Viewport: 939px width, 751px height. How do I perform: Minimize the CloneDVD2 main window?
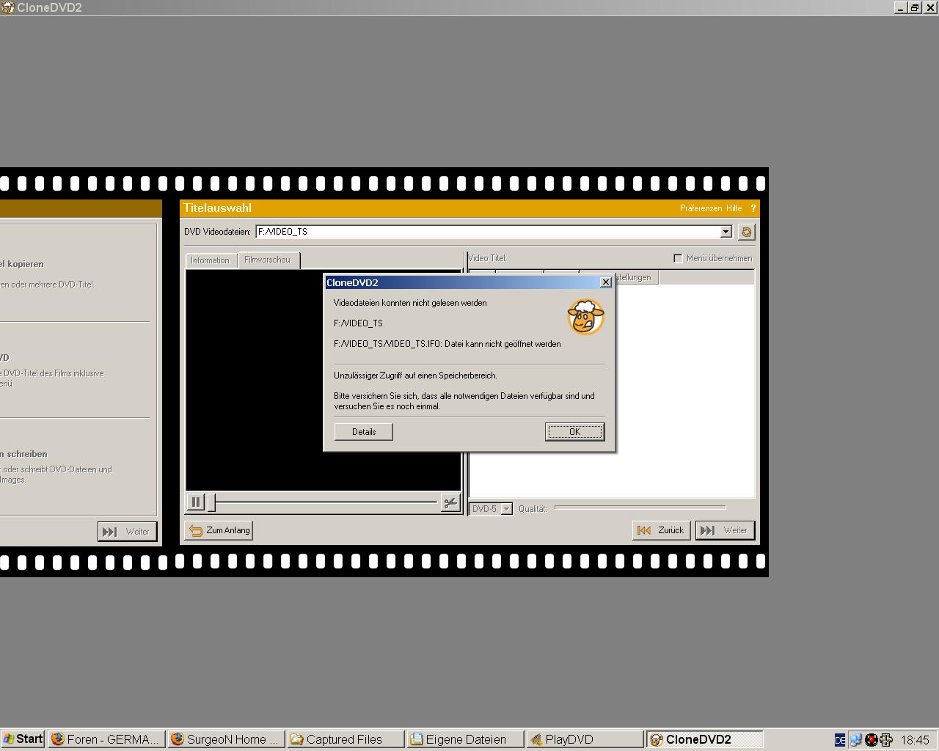point(901,7)
